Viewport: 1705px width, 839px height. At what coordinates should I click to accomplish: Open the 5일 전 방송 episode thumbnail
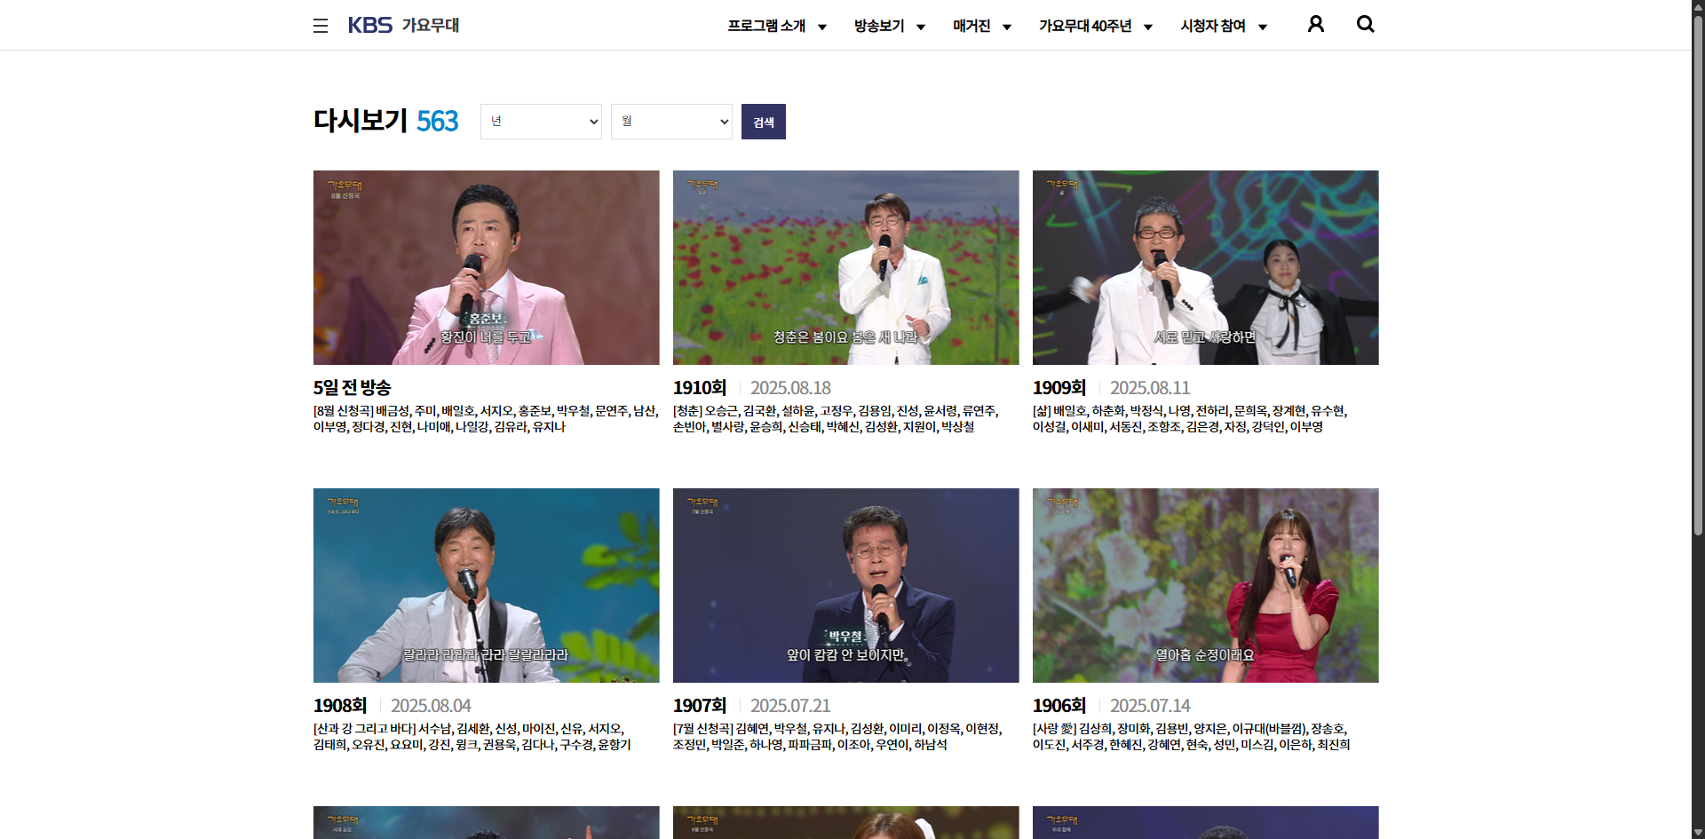tap(486, 267)
